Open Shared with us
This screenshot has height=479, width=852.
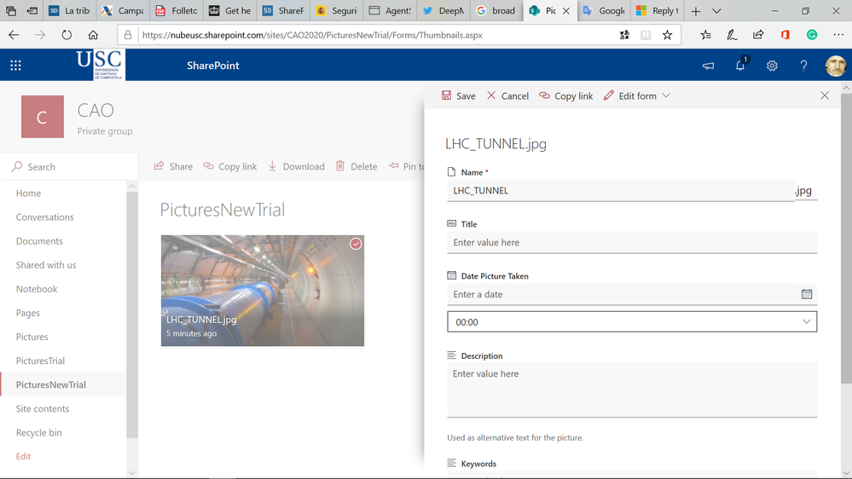click(46, 265)
